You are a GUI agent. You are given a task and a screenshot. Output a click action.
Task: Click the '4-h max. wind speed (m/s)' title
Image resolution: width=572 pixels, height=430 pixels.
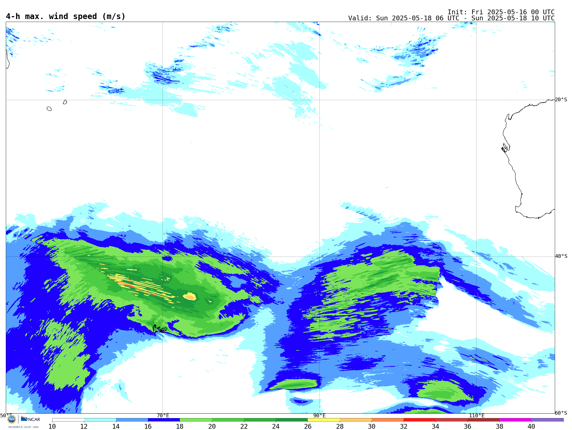(66, 16)
